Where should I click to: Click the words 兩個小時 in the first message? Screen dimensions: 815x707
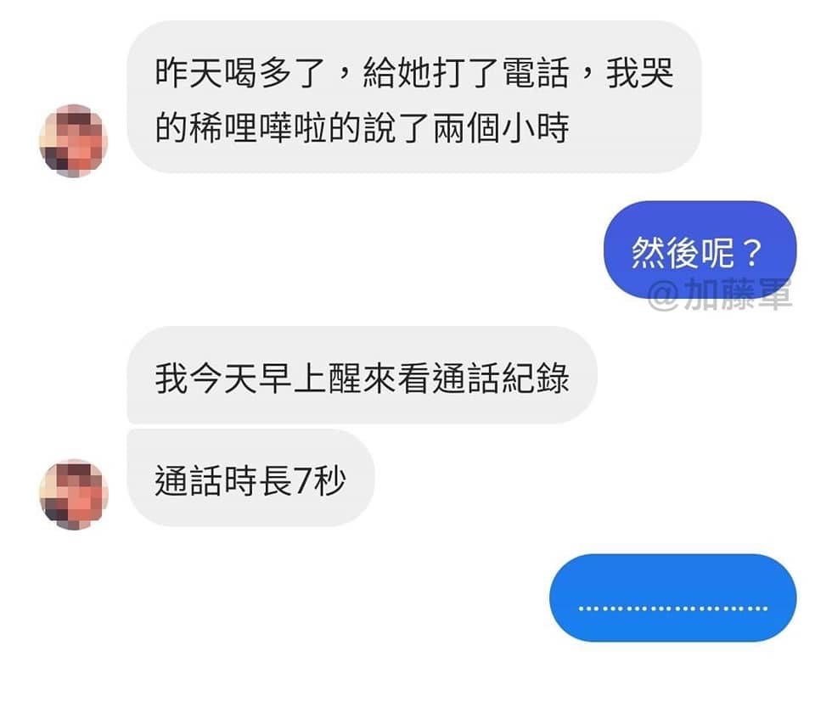[x=501, y=127]
